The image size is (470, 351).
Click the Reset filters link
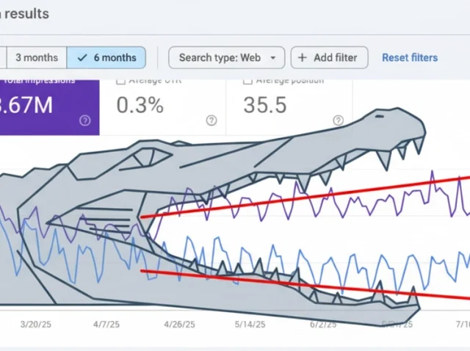point(410,57)
